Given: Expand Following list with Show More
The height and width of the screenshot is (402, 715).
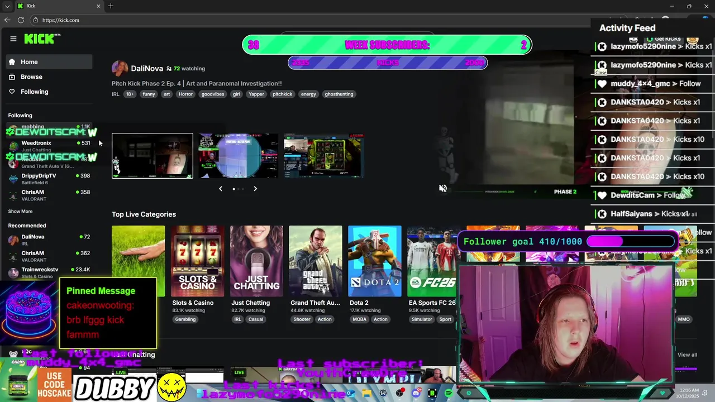Looking at the screenshot, I should tap(20, 212).
